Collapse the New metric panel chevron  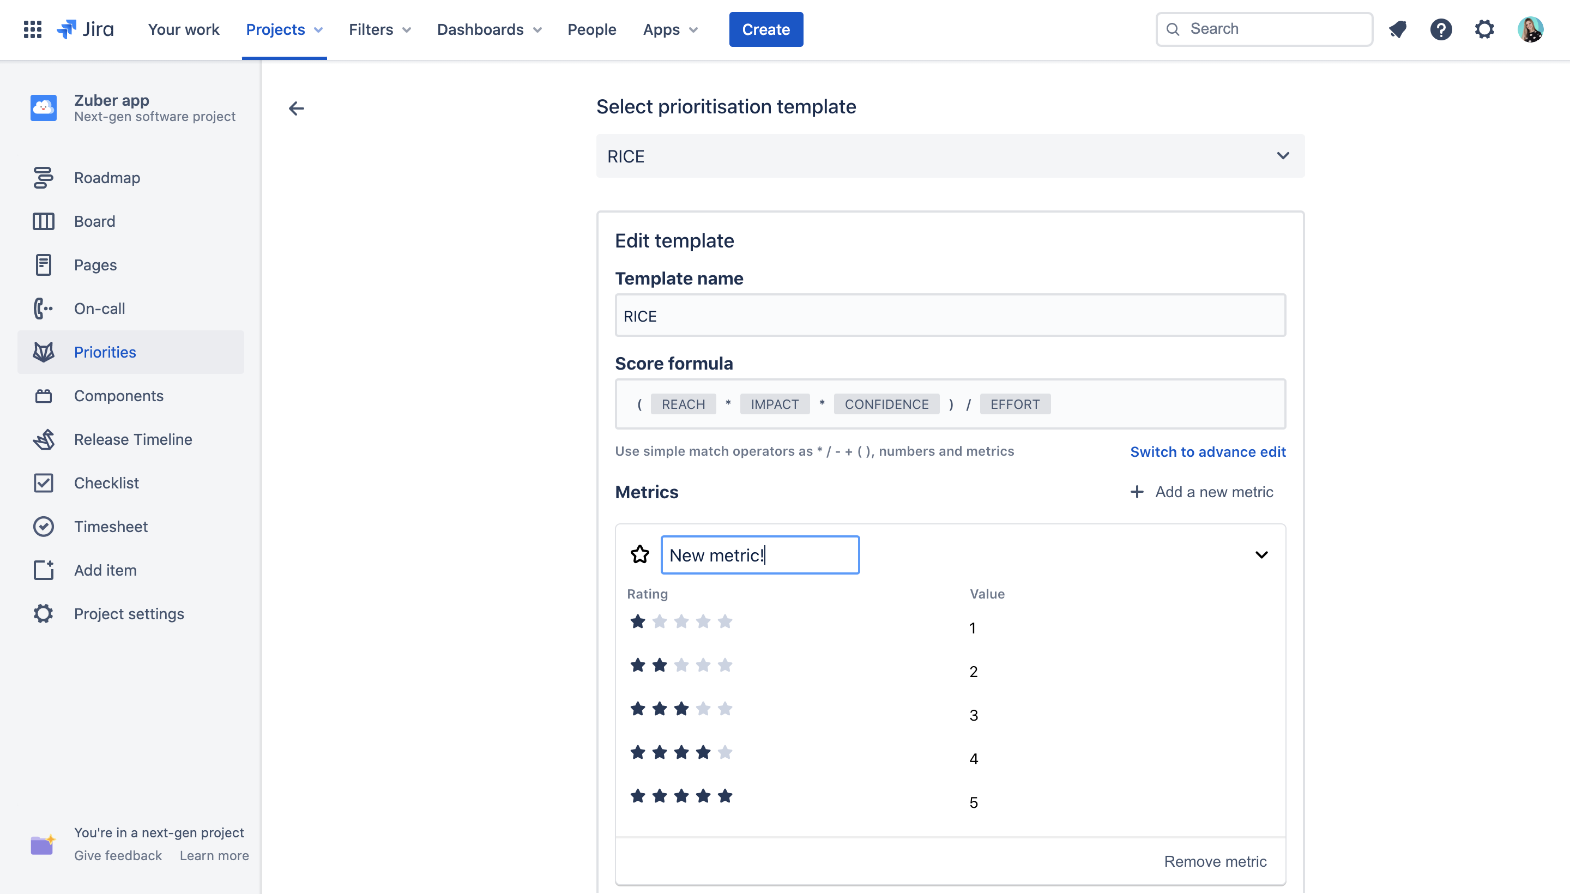(1261, 554)
